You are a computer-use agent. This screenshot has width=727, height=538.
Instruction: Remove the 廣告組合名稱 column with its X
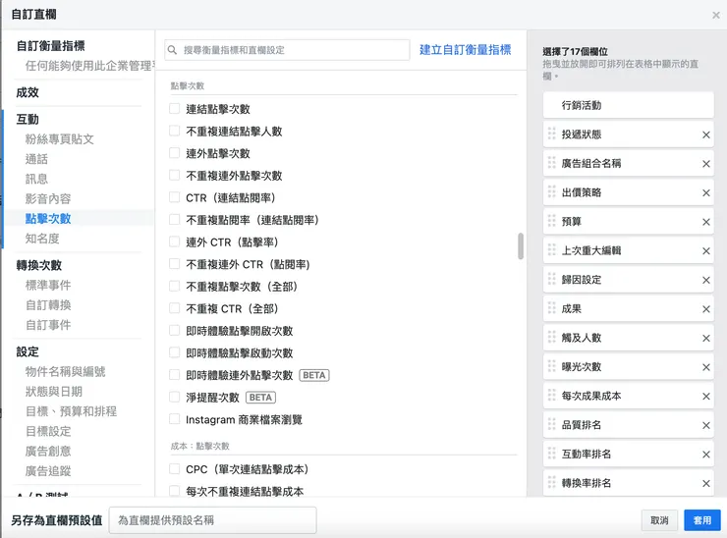[705, 164]
